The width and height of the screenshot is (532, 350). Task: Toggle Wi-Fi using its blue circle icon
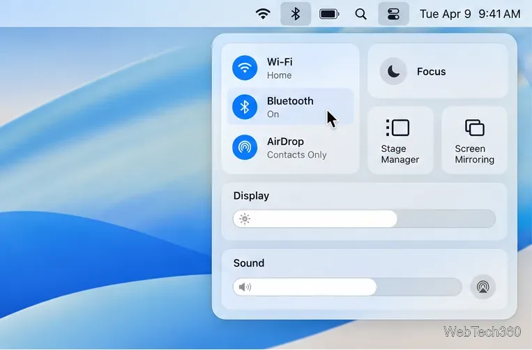245,68
